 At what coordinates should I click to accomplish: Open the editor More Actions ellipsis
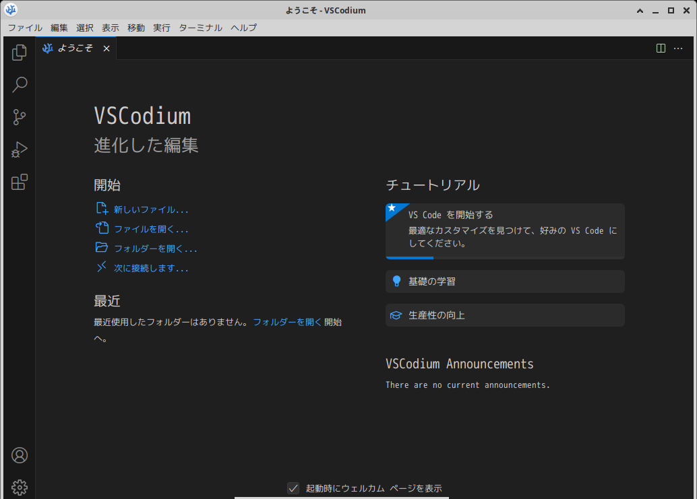[x=678, y=48]
